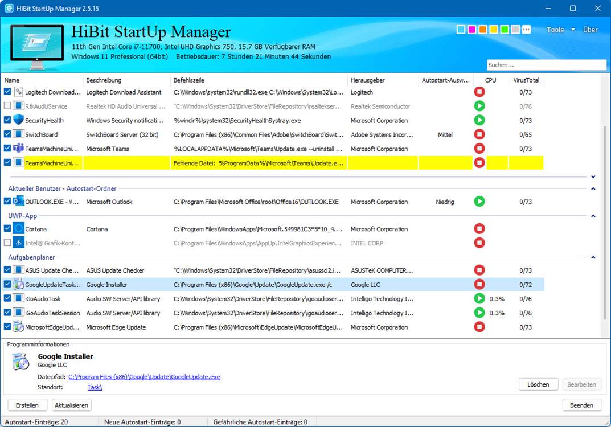Select the light blue color theme swatch
Screen dimensions: 611x427
pos(461,30)
